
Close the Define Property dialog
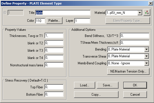[150, 3]
